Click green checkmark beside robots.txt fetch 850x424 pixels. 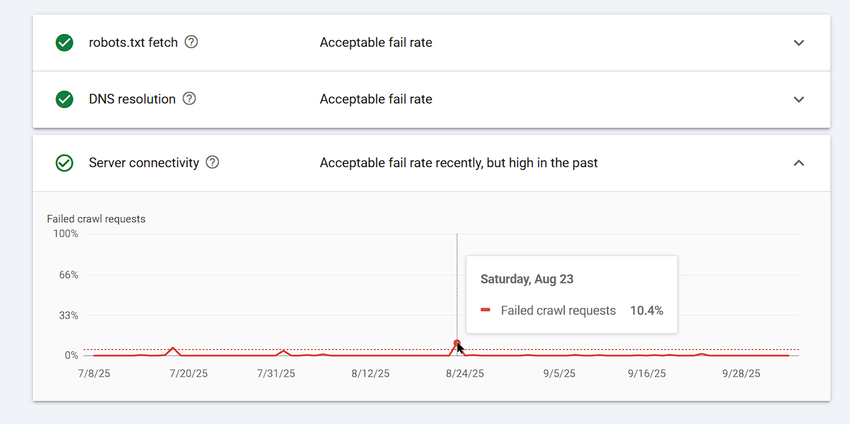[x=64, y=43]
